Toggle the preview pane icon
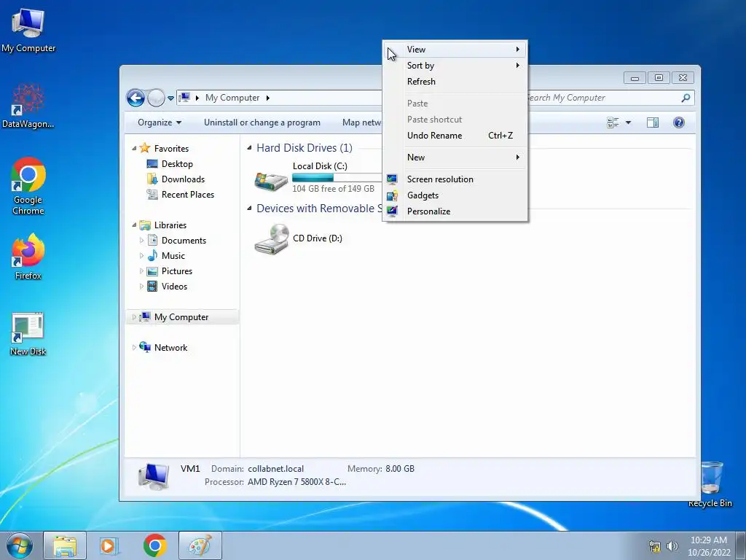The height and width of the screenshot is (560, 746). point(653,122)
